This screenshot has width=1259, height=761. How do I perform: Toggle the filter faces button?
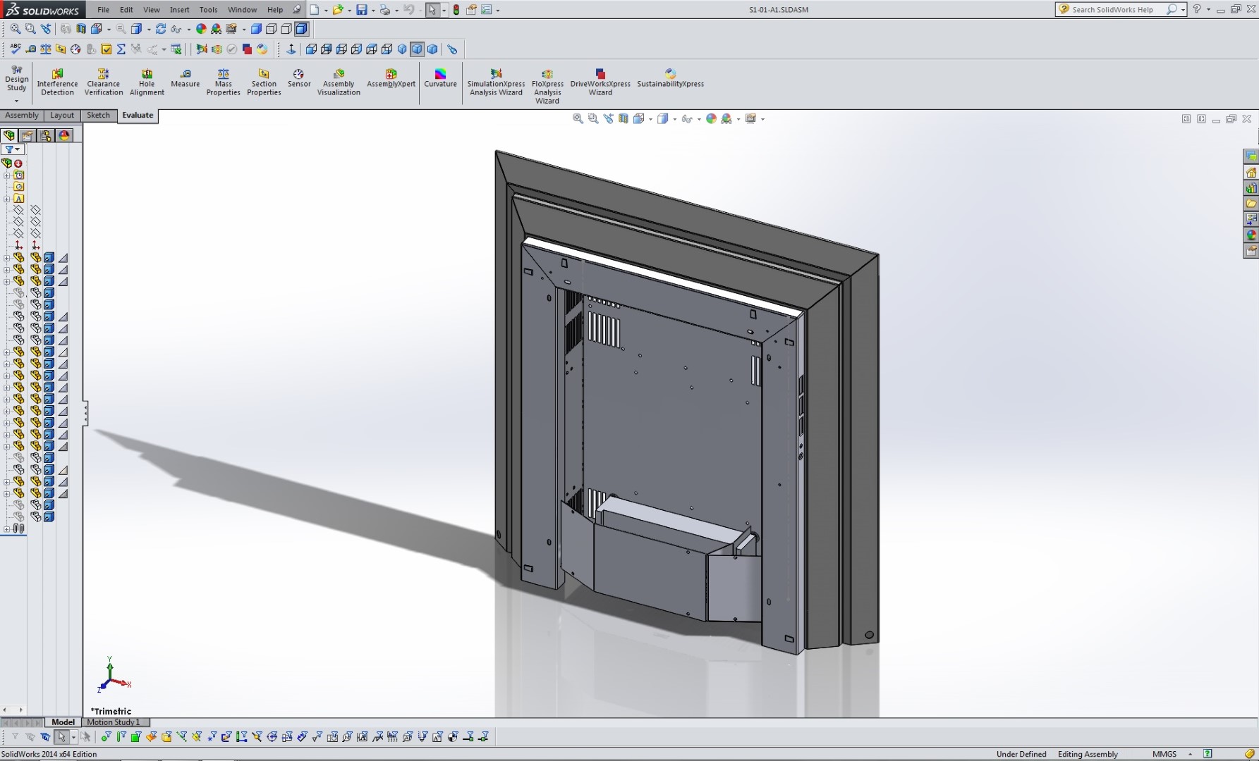[135, 737]
